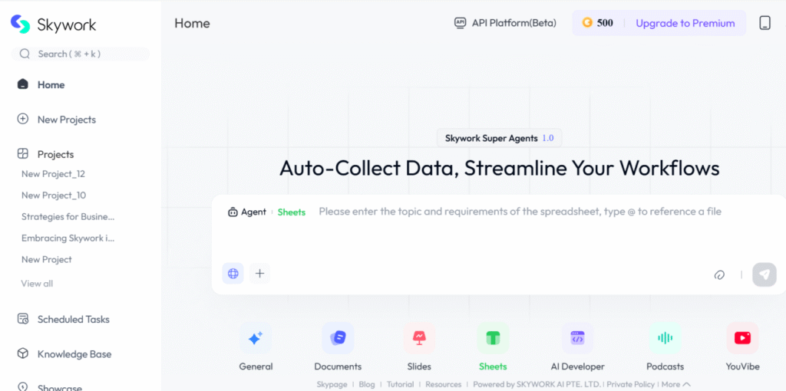Select the Podcasts agent icon
This screenshot has width=786, height=391.
tap(665, 338)
